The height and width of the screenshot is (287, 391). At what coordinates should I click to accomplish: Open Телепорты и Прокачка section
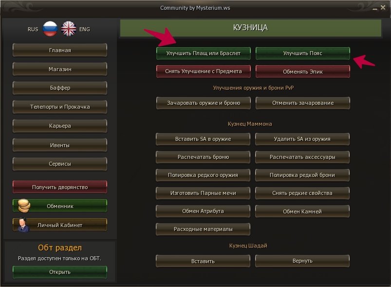point(60,107)
